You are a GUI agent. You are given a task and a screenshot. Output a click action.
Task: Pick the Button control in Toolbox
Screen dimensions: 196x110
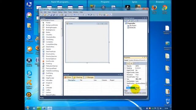point(48,32)
